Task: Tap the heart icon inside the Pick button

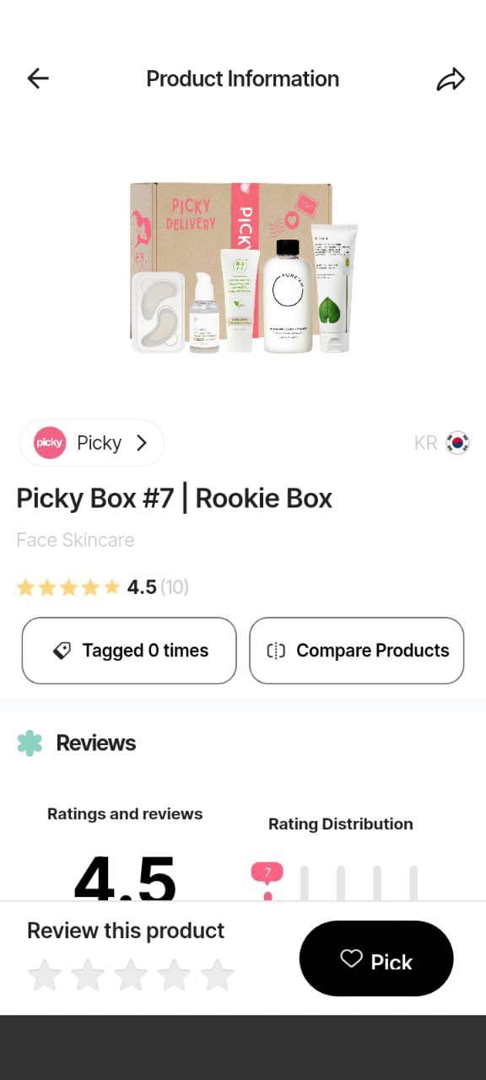Action: (x=351, y=960)
